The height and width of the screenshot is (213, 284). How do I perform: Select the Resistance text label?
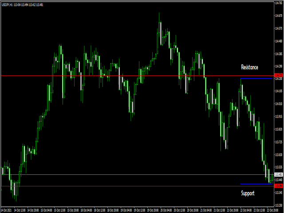click(249, 67)
